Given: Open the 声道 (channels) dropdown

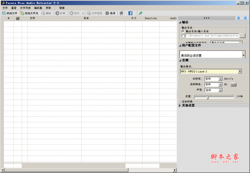Looking at the screenshot, I should click(220, 90).
